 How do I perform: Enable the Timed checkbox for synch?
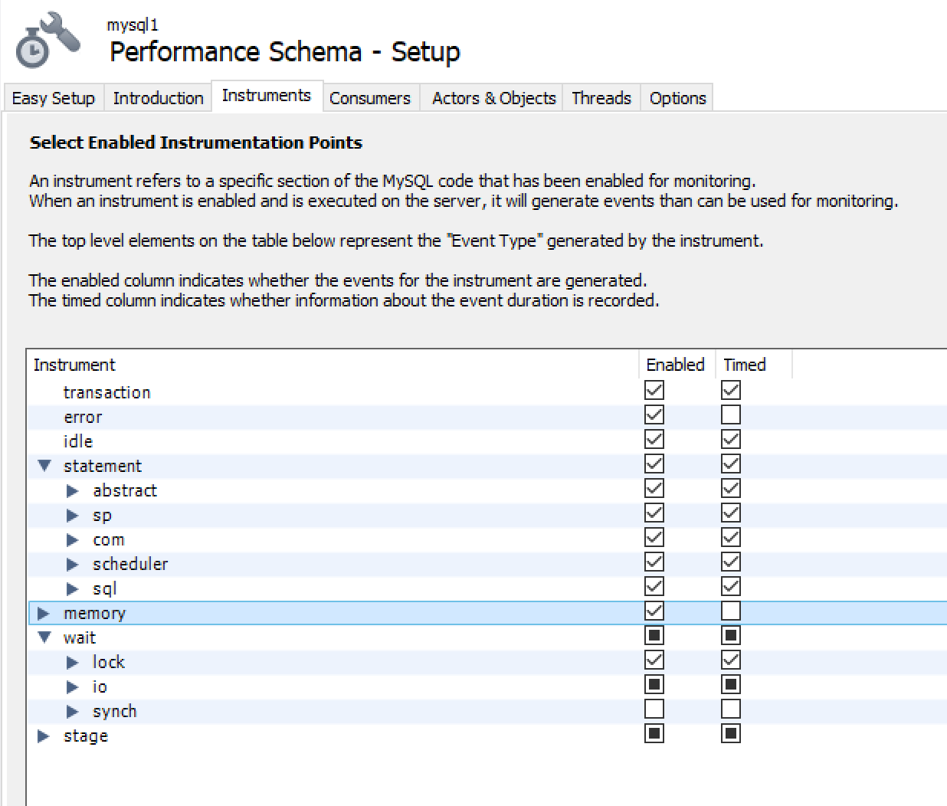tap(730, 709)
